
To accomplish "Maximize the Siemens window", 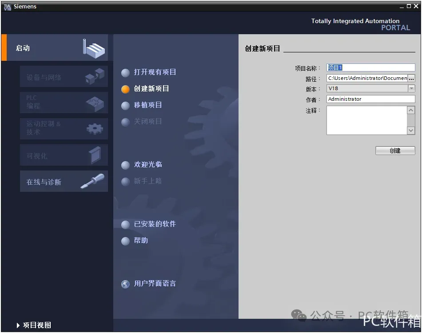I will coord(409,6).
